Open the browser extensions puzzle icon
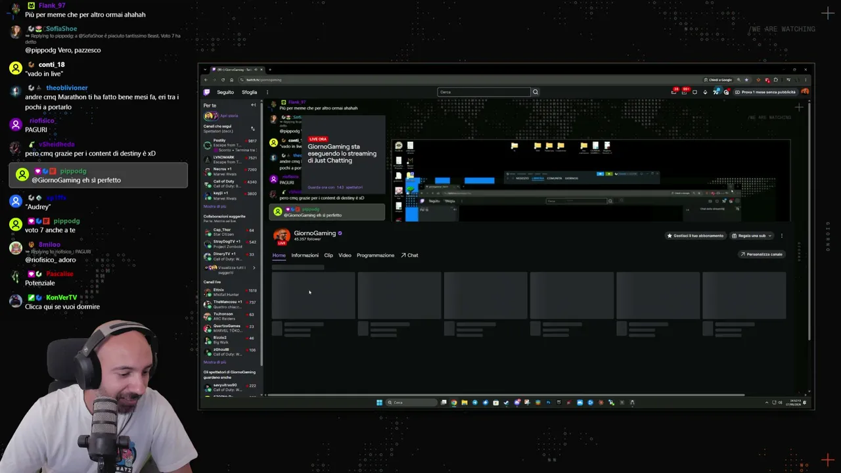Screen dimensions: 841x473 click(776, 79)
